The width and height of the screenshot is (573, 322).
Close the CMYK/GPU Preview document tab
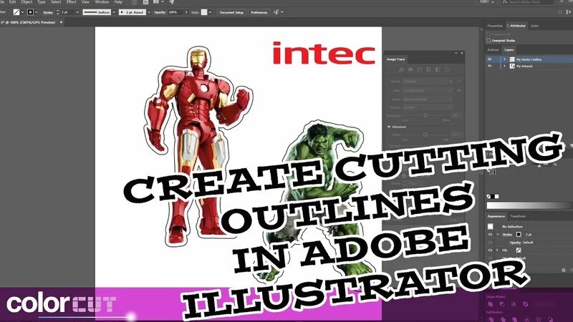(61, 22)
